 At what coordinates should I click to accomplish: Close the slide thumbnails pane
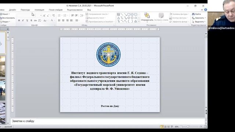click(8, 29)
